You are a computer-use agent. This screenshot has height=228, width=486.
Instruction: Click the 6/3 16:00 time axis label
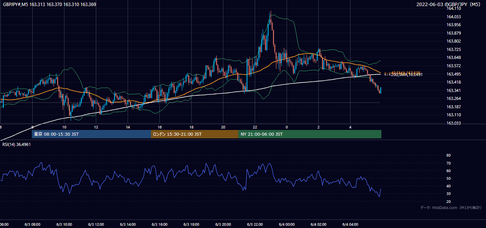pos(159,224)
